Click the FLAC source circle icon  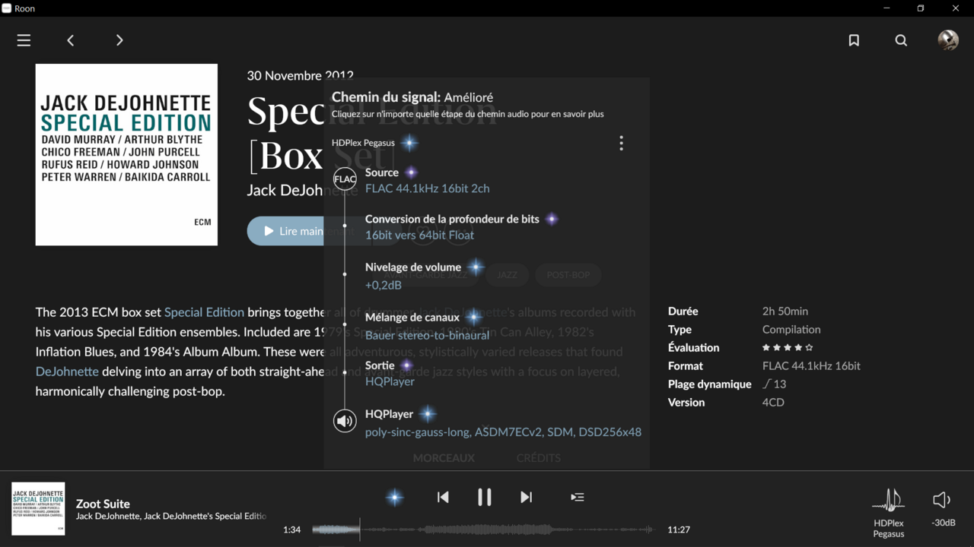click(x=345, y=179)
